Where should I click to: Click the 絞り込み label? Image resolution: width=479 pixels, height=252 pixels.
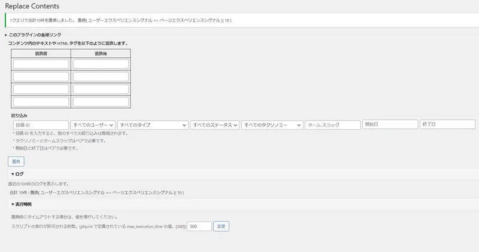coord(19,115)
